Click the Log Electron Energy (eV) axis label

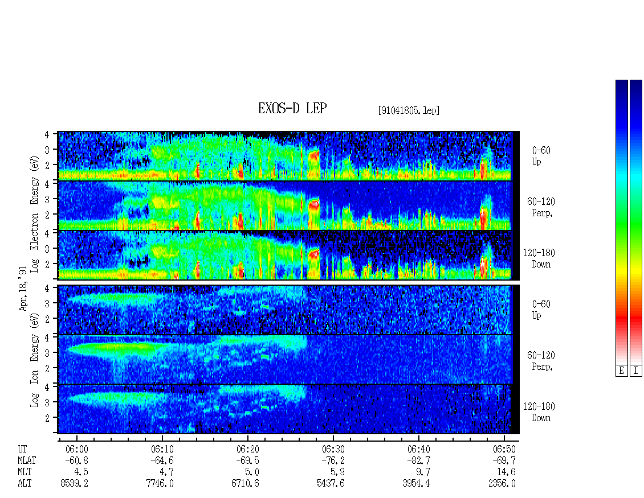pos(35,214)
